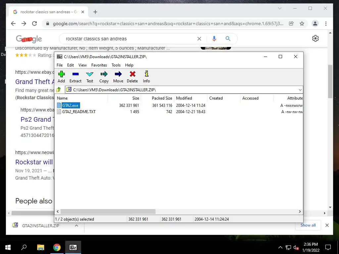The height and width of the screenshot is (254, 339).
Task: Click left arrow of 7-Zip horizontal scrollbar
Action: 58,211
